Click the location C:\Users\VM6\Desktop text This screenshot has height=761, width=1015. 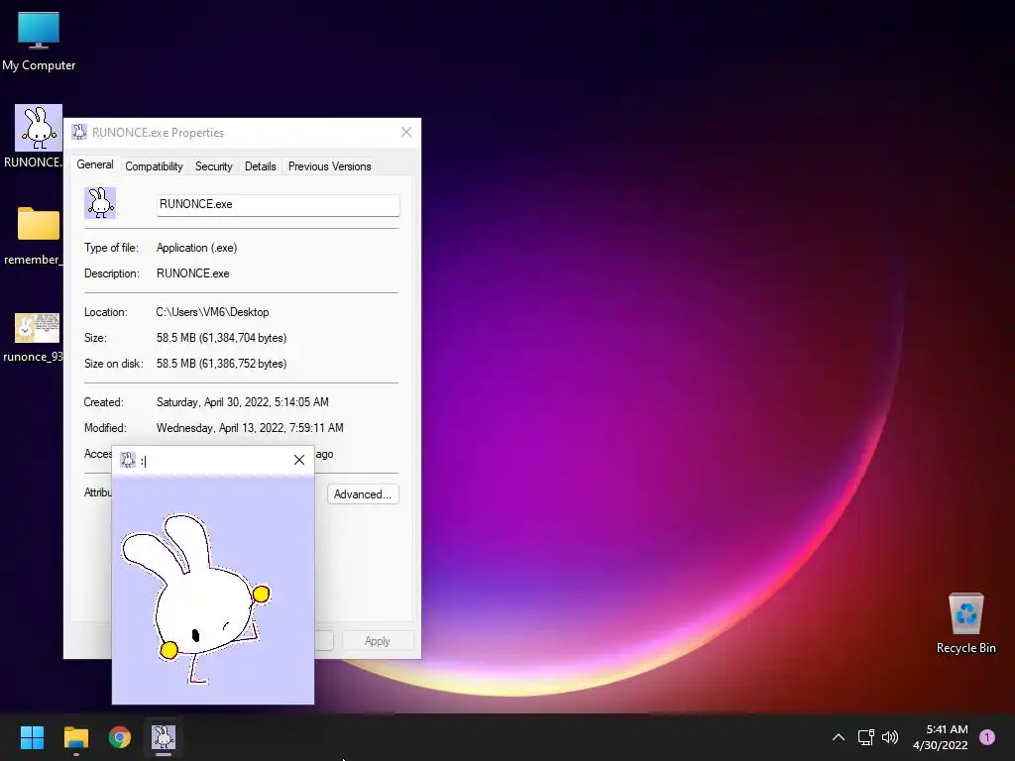coord(212,312)
